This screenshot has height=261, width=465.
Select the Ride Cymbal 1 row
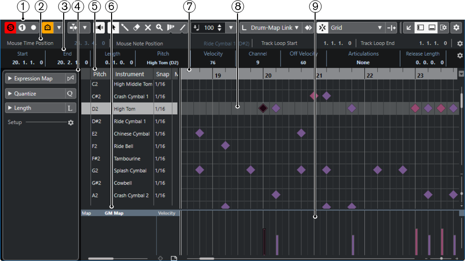(x=129, y=121)
